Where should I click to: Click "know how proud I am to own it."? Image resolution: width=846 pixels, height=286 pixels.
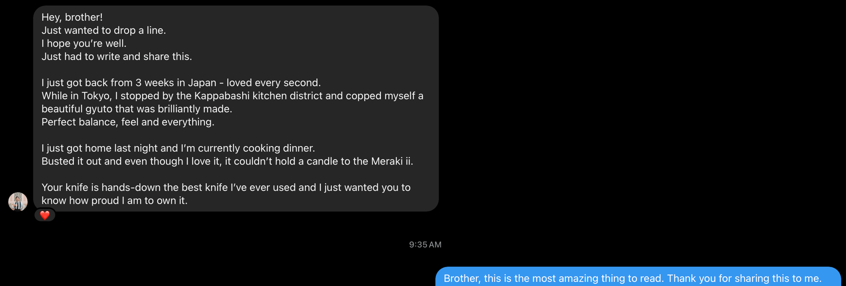pyautogui.click(x=114, y=201)
